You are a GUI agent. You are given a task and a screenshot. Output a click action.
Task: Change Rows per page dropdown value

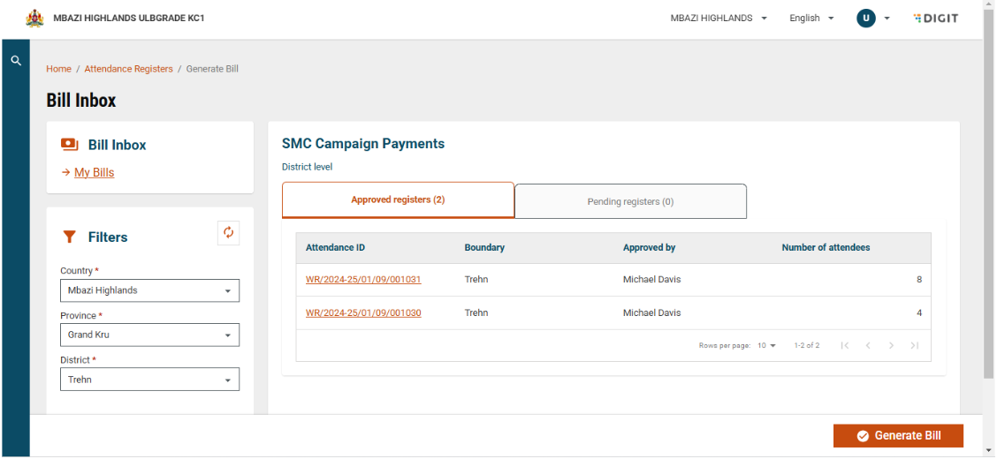tap(765, 345)
